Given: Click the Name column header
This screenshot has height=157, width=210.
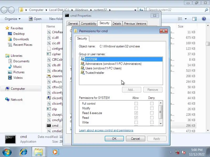Looking at the screenshot, I should (x=51, y=26).
